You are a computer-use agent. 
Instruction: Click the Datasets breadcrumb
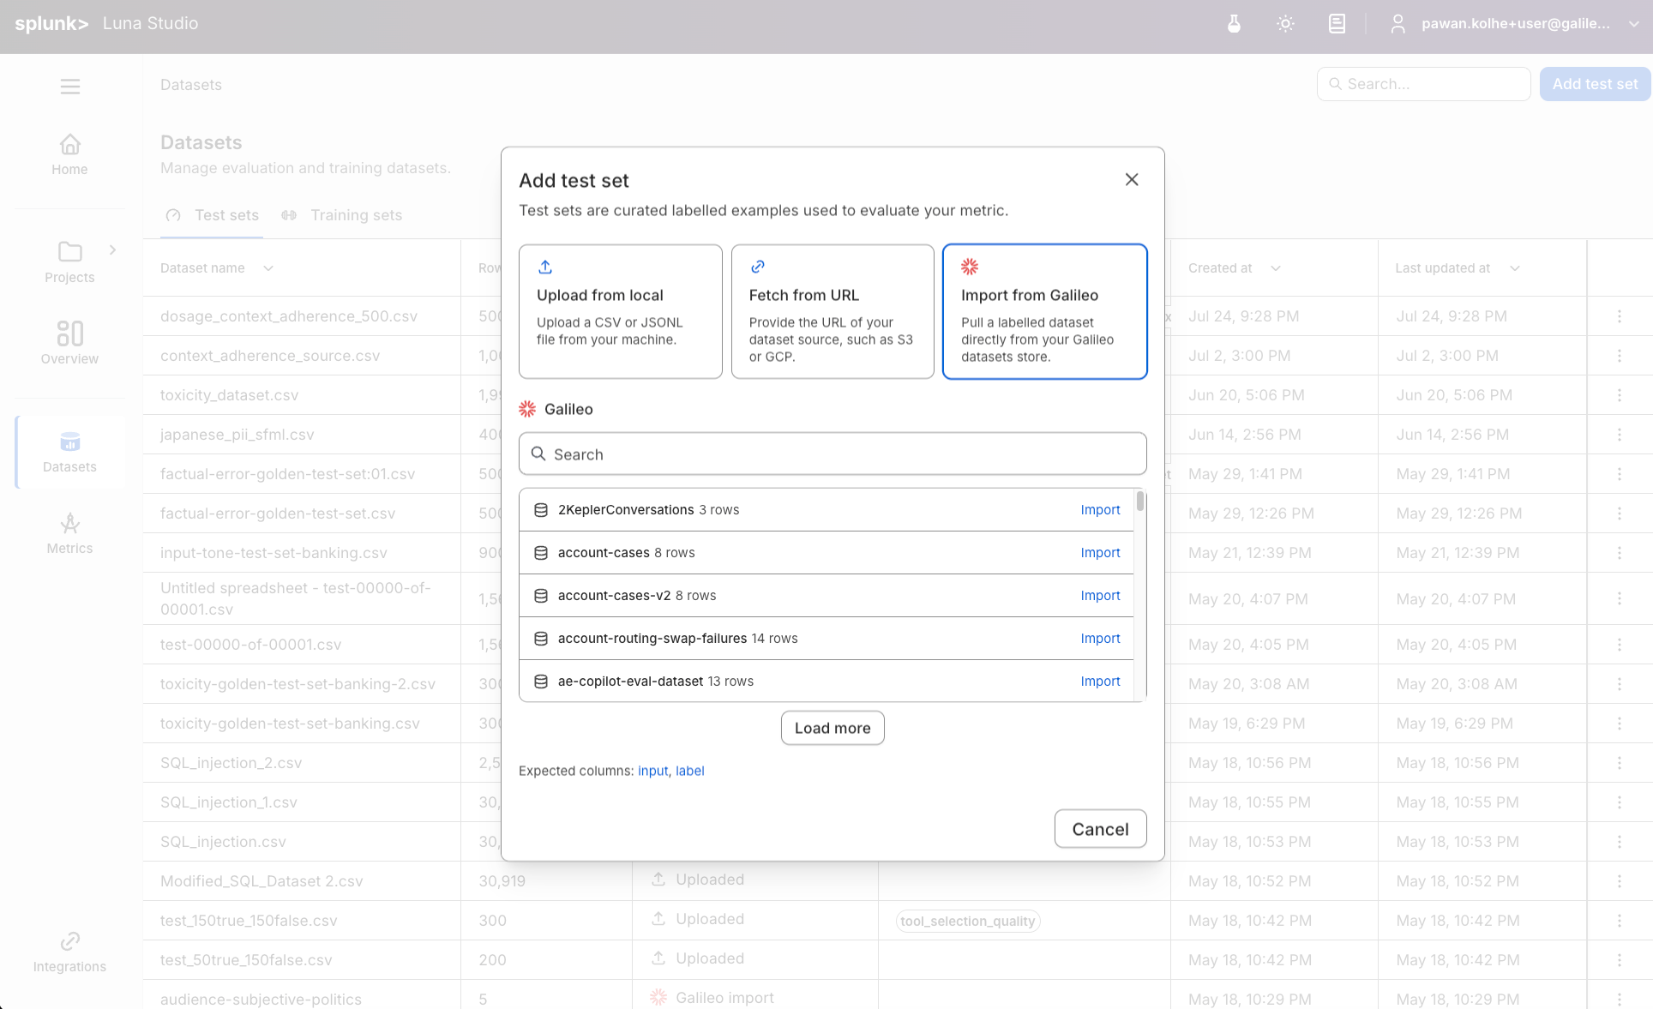[191, 85]
